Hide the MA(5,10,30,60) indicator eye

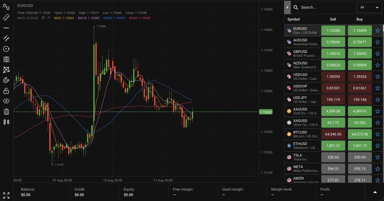pos(43,18)
